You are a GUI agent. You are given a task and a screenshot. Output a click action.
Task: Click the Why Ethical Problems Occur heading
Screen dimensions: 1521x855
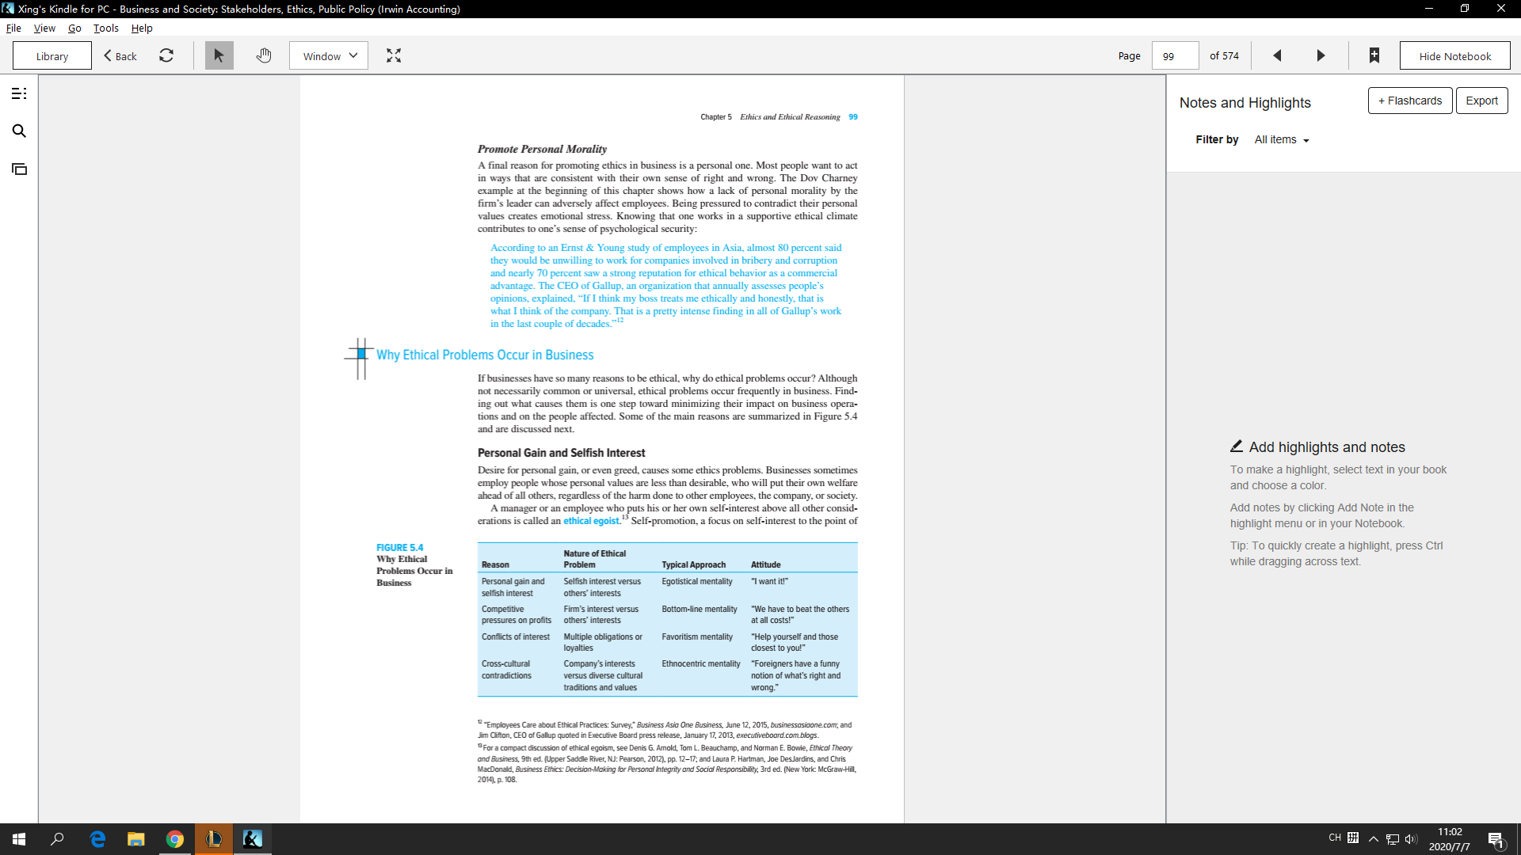[485, 355]
